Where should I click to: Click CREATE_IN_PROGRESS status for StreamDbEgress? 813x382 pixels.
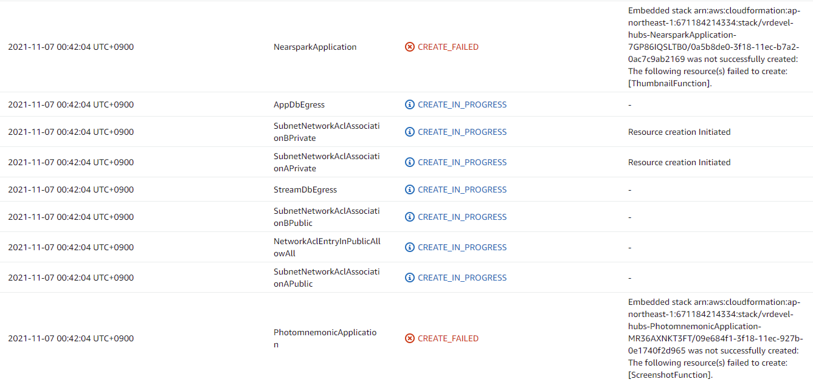click(462, 189)
